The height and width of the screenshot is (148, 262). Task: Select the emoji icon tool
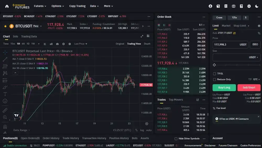(5, 101)
